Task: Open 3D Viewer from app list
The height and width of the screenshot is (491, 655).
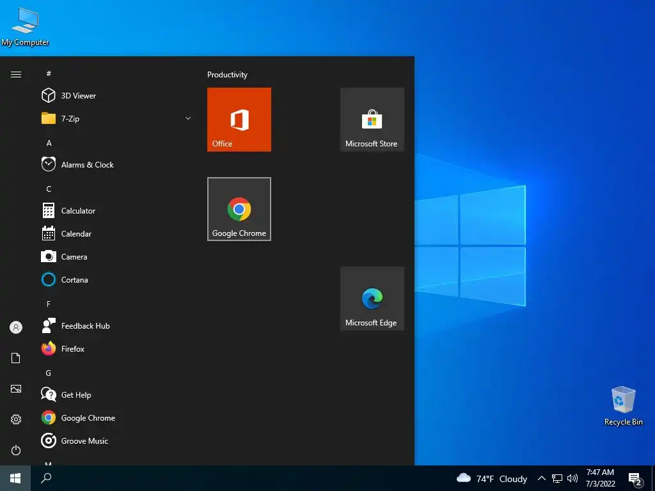Action: point(117,96)
